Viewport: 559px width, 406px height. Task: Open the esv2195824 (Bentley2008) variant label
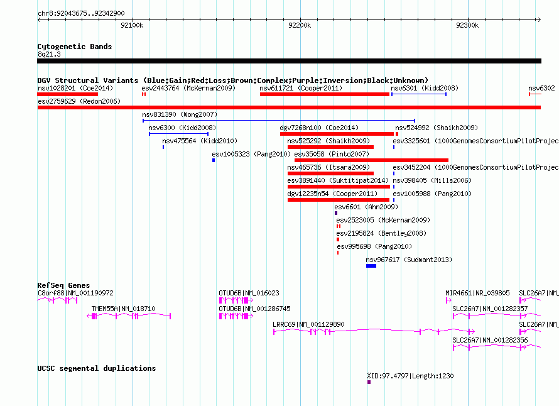coord(381,233)
